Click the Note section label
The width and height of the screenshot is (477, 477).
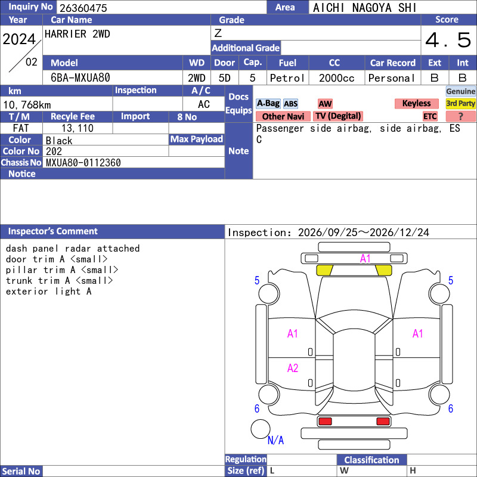[x=238, y=151]
